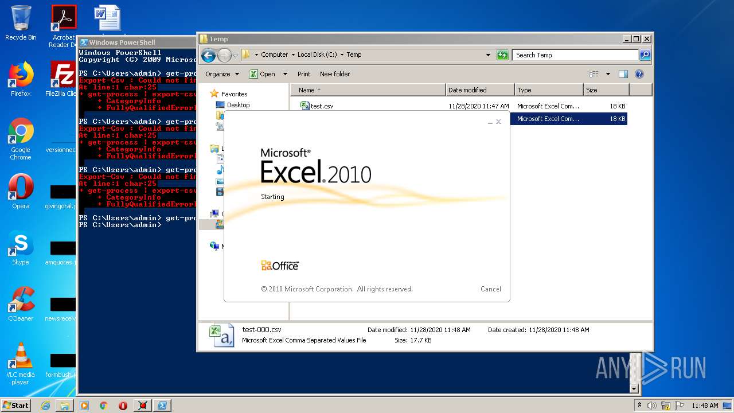Click the splash screen close X
This screenshot has height=413, width=734.
point(498,122)
